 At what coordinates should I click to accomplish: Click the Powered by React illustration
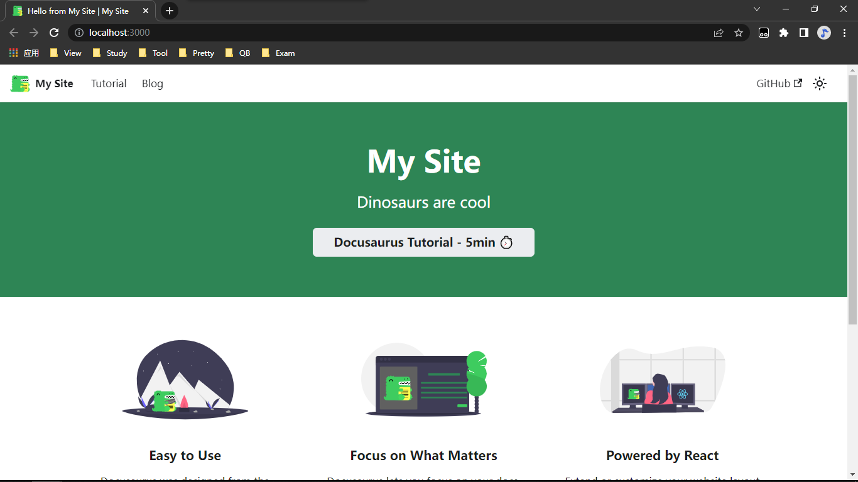(x=663, y=380)
